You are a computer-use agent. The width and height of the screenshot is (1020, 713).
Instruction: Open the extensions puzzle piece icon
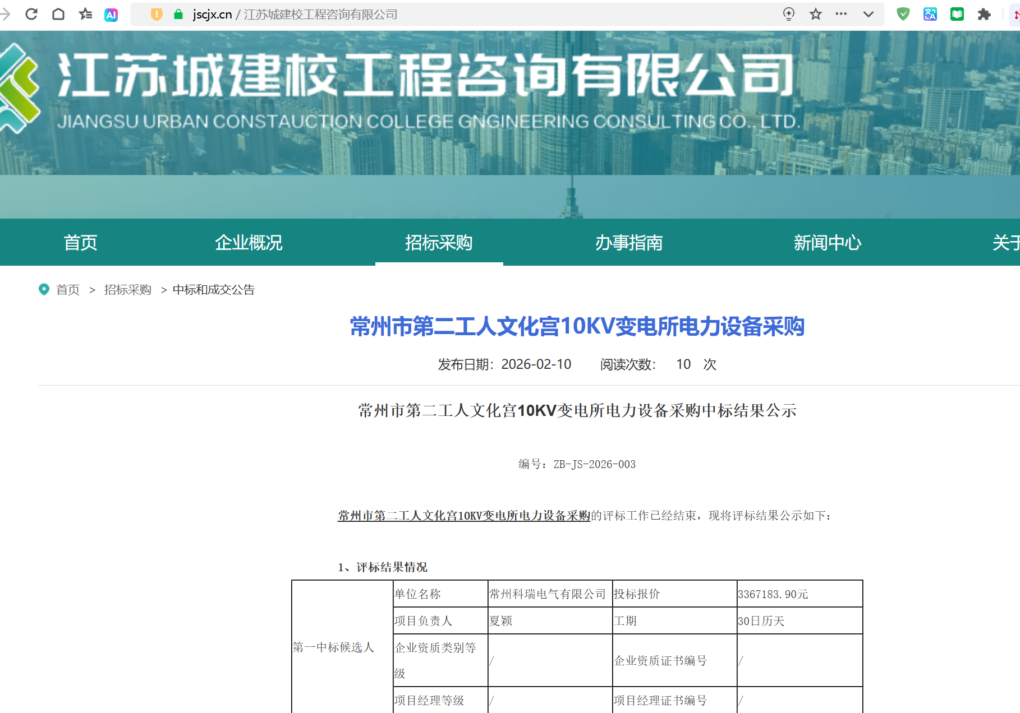tap(984, 14)
